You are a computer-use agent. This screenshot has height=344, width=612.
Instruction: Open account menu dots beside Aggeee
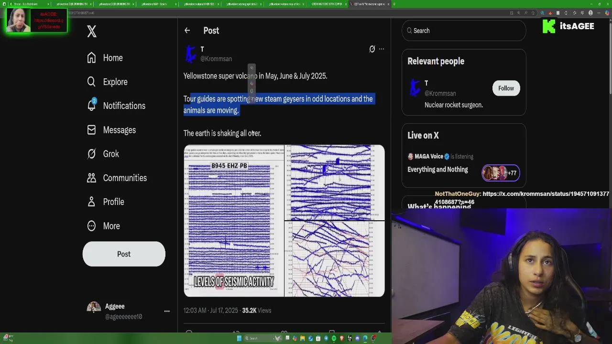(x=167, y=311)
